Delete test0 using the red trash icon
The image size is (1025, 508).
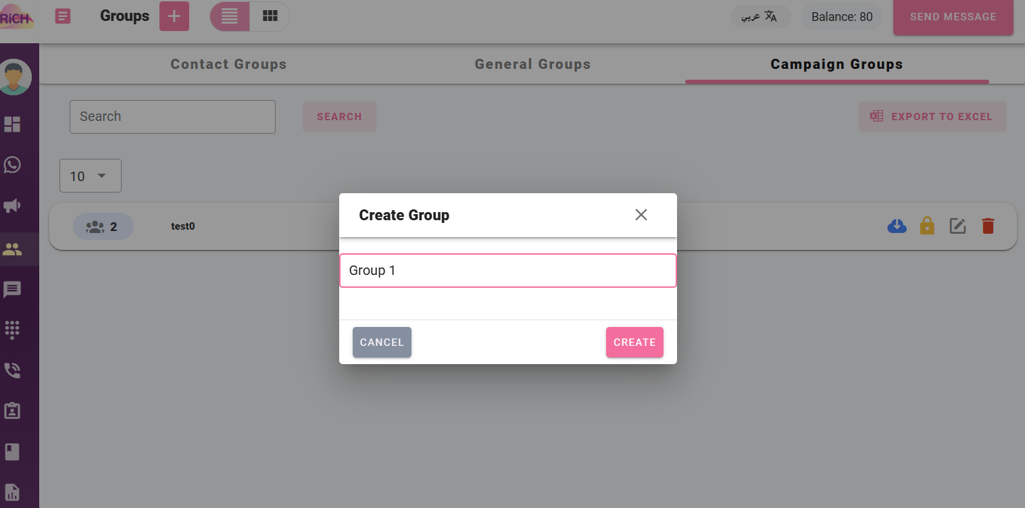(988, 226)
